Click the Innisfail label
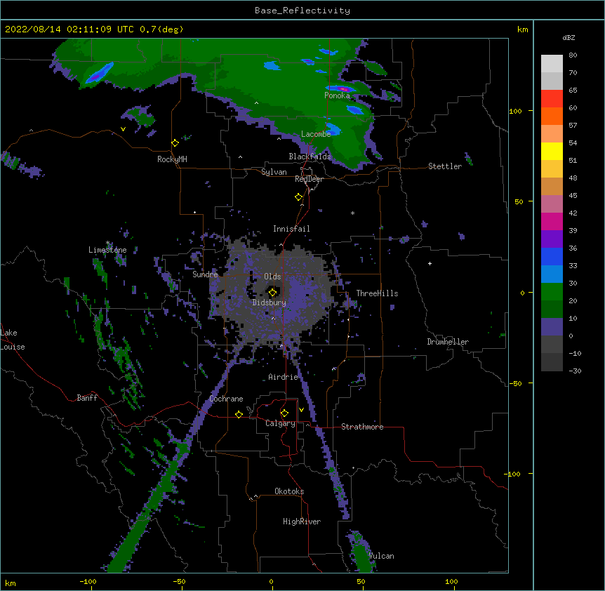Screen dimensions: 605x591 coord(291,229)
